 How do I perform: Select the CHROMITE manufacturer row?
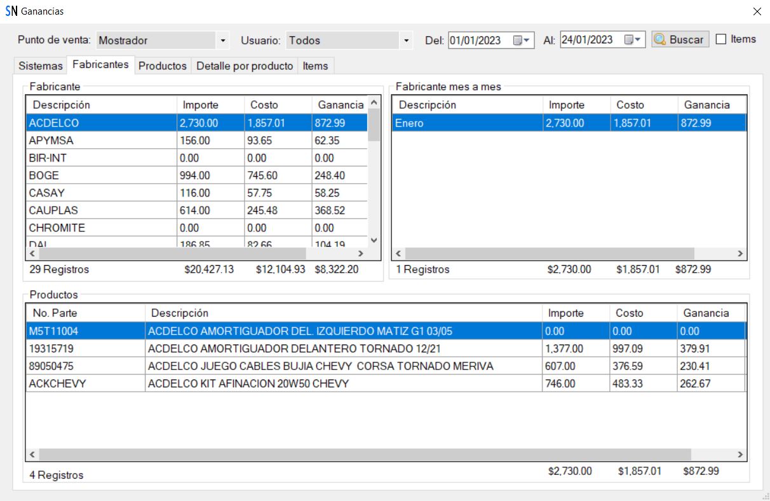pyautogui.click(x=197, y=228)
